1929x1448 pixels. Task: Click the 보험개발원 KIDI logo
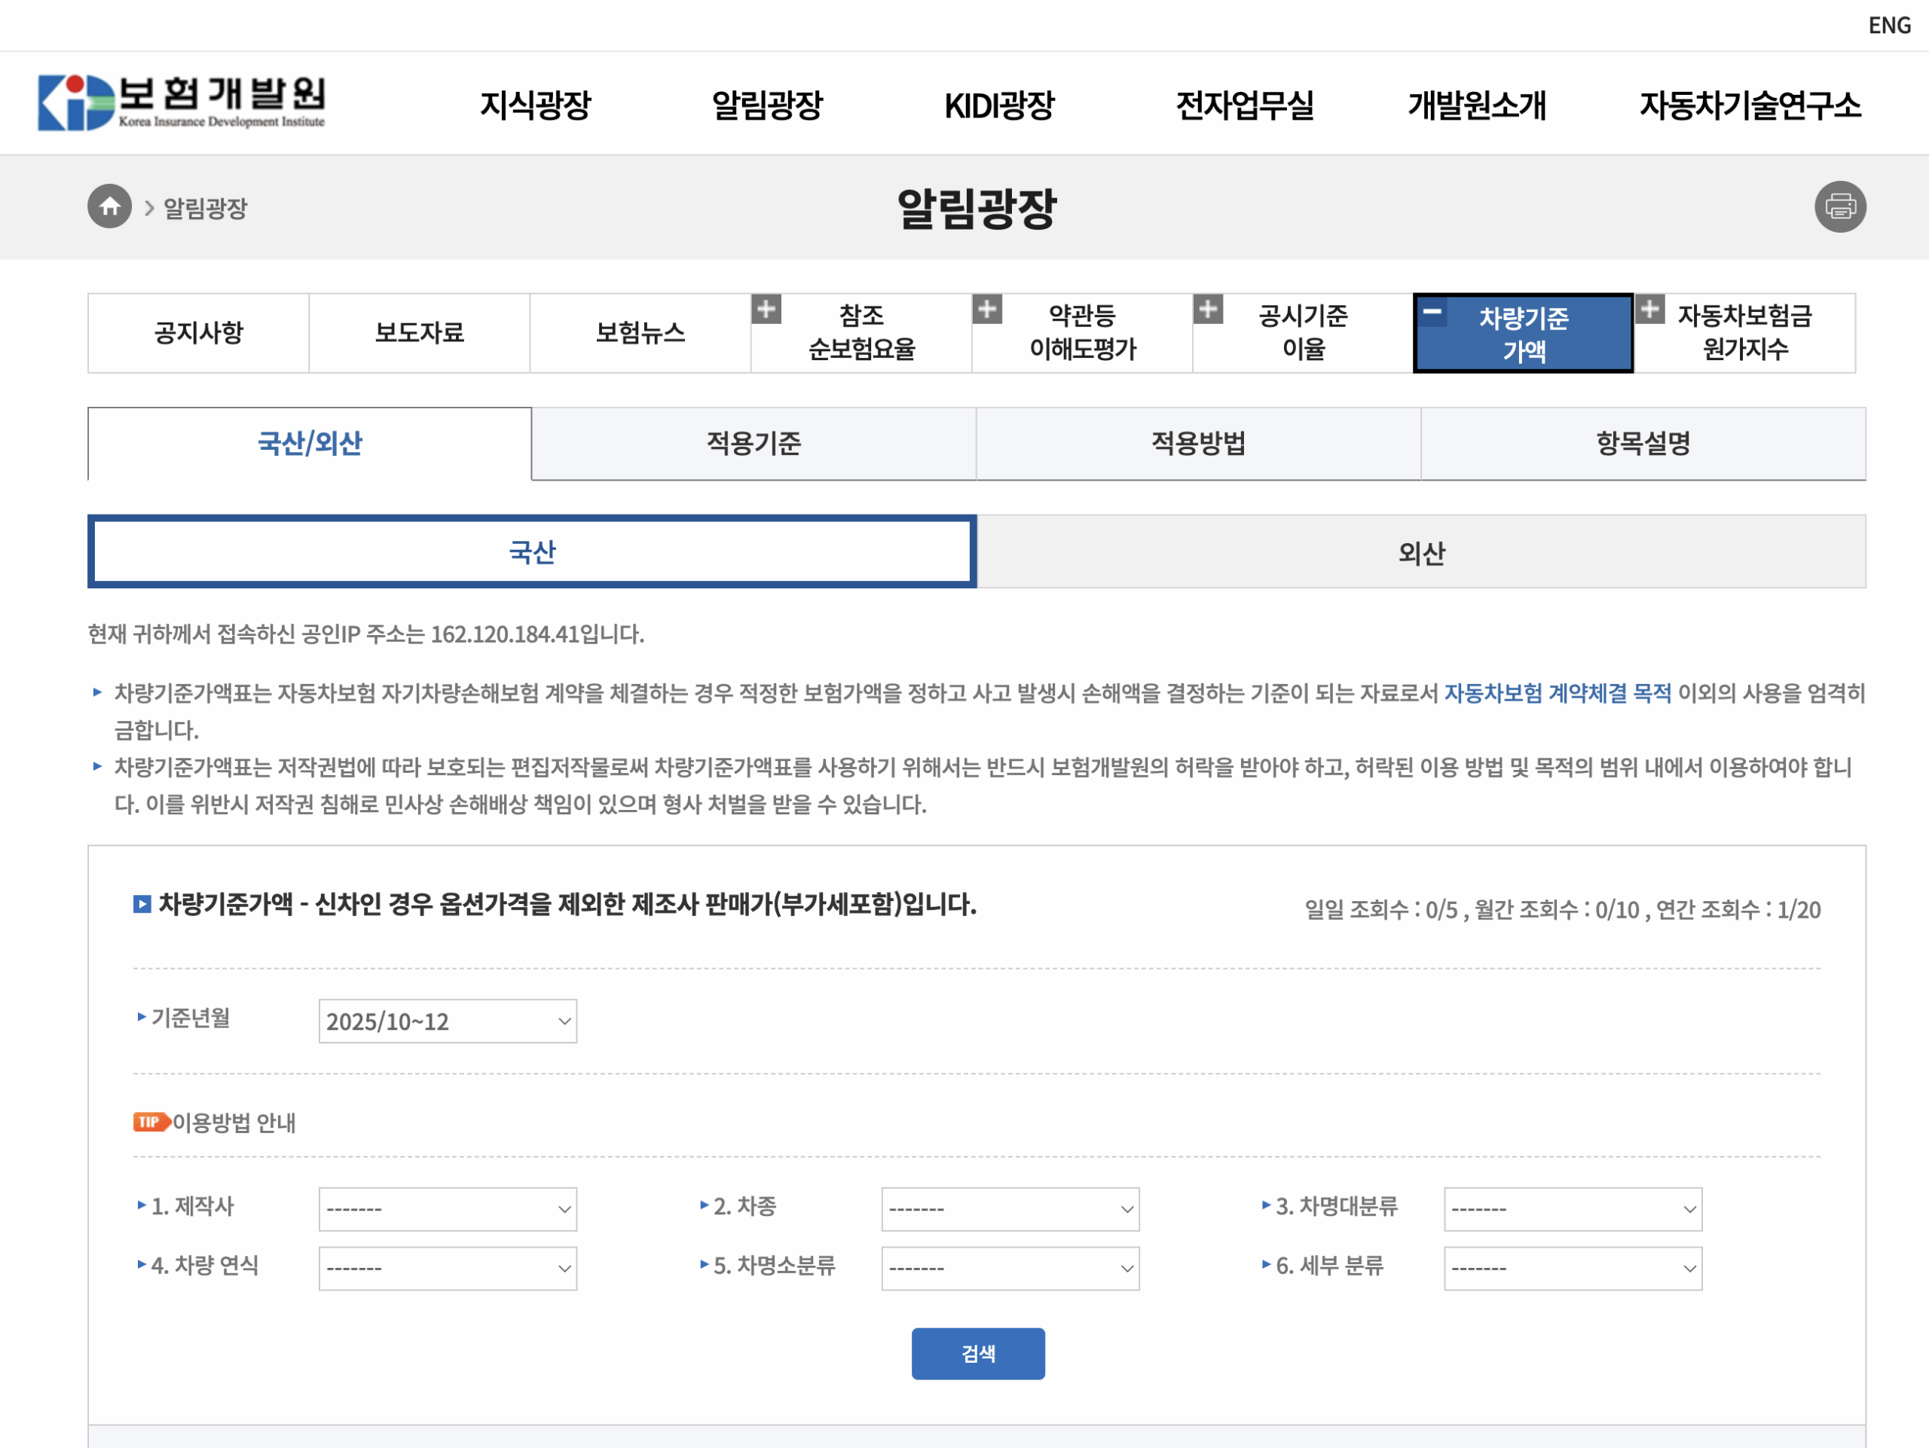point(183,103)
